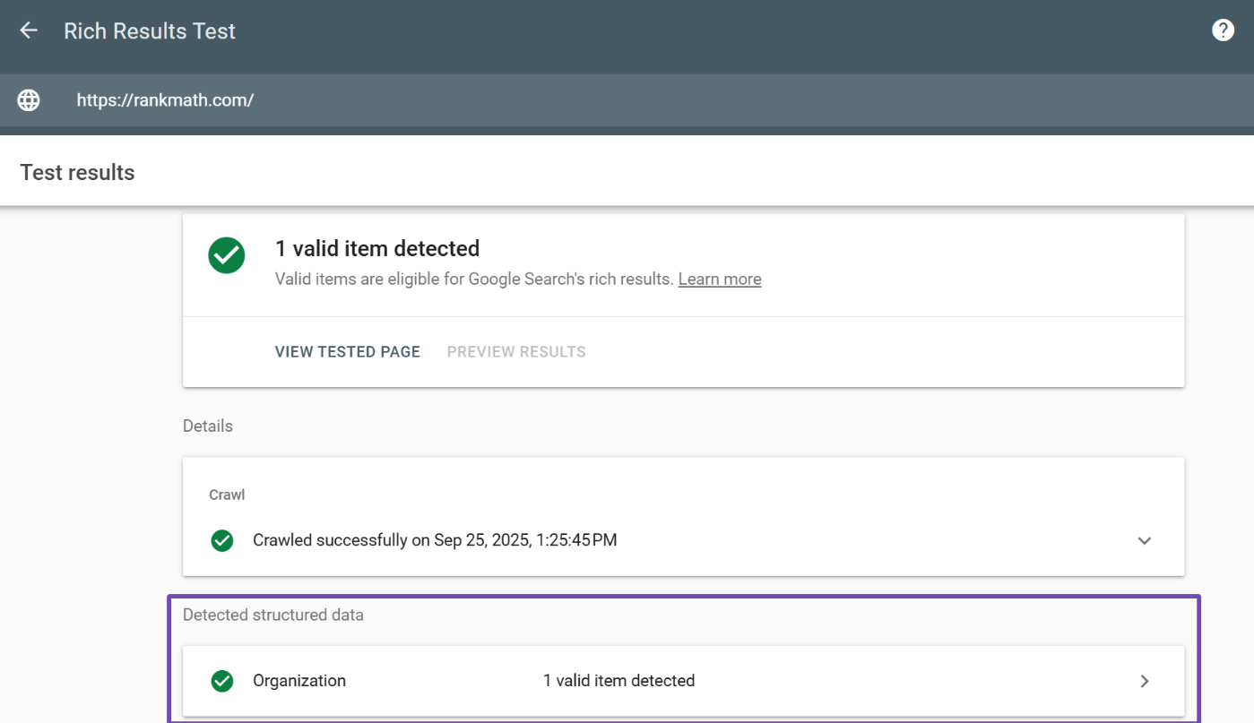Click green check beside Organization

click(222, 681)
